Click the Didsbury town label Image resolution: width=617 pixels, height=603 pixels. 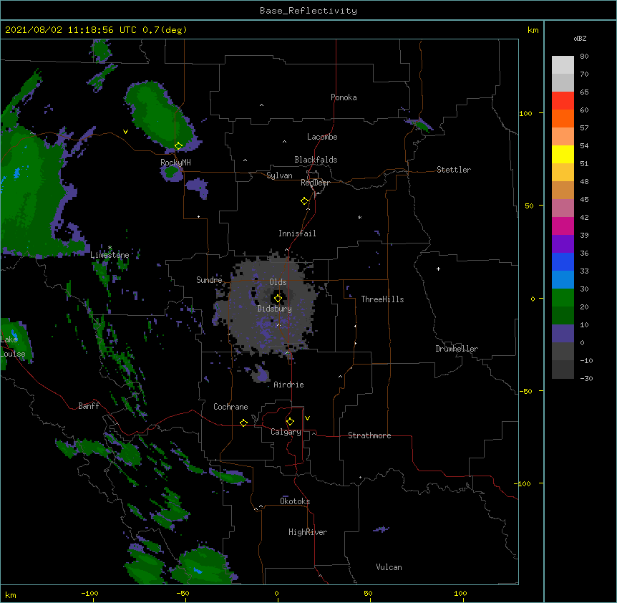tap(275, 309)
